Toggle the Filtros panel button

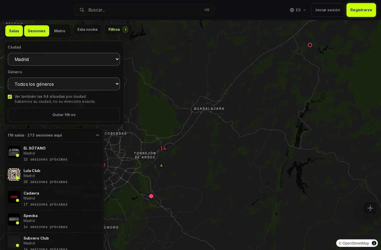click(118, 29)
